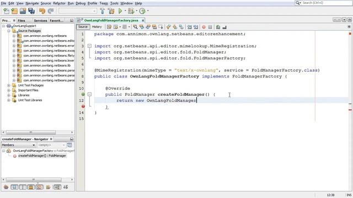Click the Build Project hammer icon
The height and width of the screenshot is (198, 353).
pos(103,11)
